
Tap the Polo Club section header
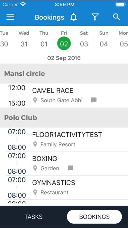pyautogui.click(x=64, y=118)
